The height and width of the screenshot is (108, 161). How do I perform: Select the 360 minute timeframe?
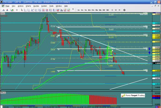point(108,10)
